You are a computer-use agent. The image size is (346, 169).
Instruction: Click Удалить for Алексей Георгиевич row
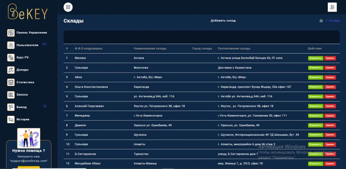[x=330, y=106]
